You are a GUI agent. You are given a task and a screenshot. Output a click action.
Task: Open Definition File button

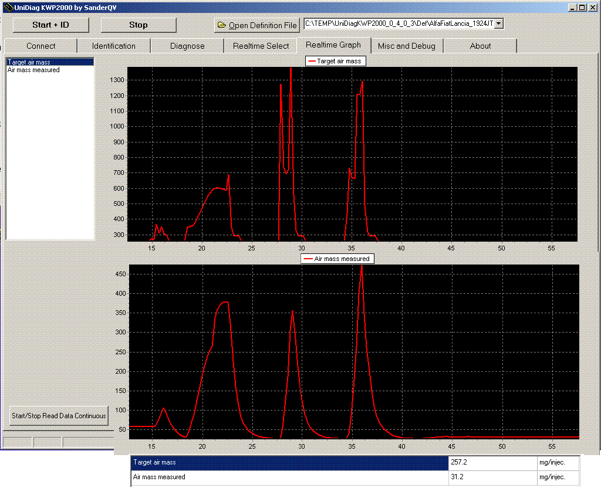(x=256, y=25)
